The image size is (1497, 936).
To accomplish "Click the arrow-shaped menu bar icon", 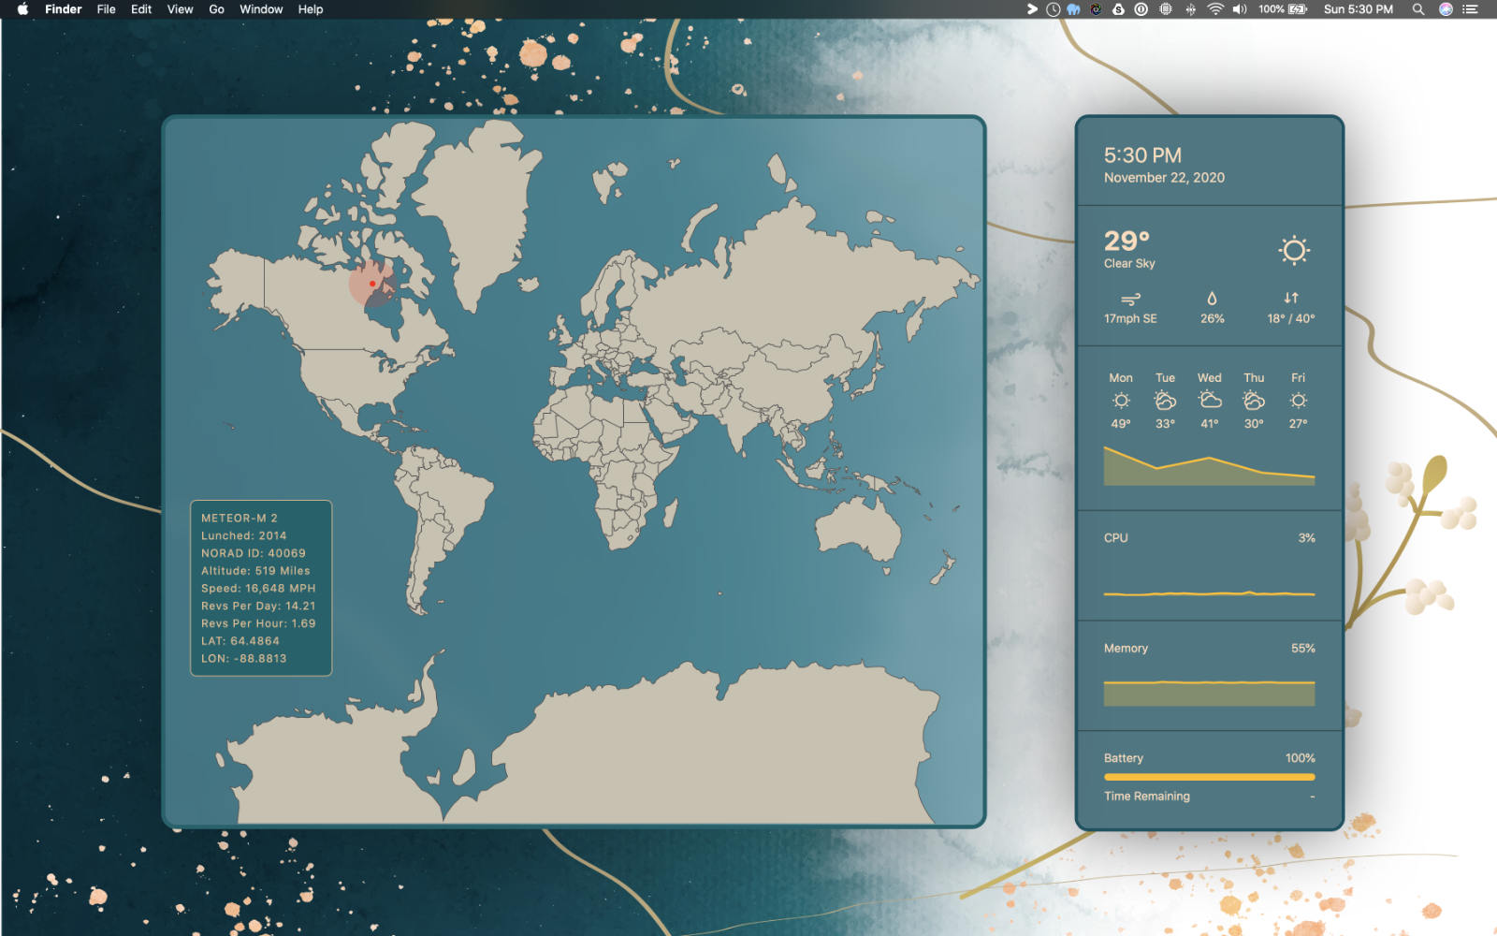I will (1032, 9).
